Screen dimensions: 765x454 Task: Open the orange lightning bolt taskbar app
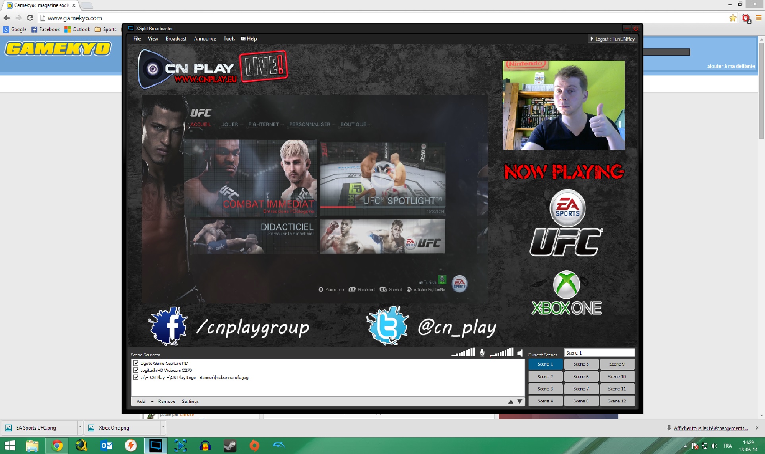point(131,446)
